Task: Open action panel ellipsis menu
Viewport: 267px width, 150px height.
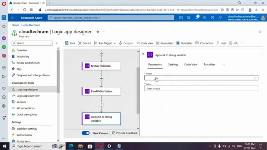Action: [x=260, y=54]
